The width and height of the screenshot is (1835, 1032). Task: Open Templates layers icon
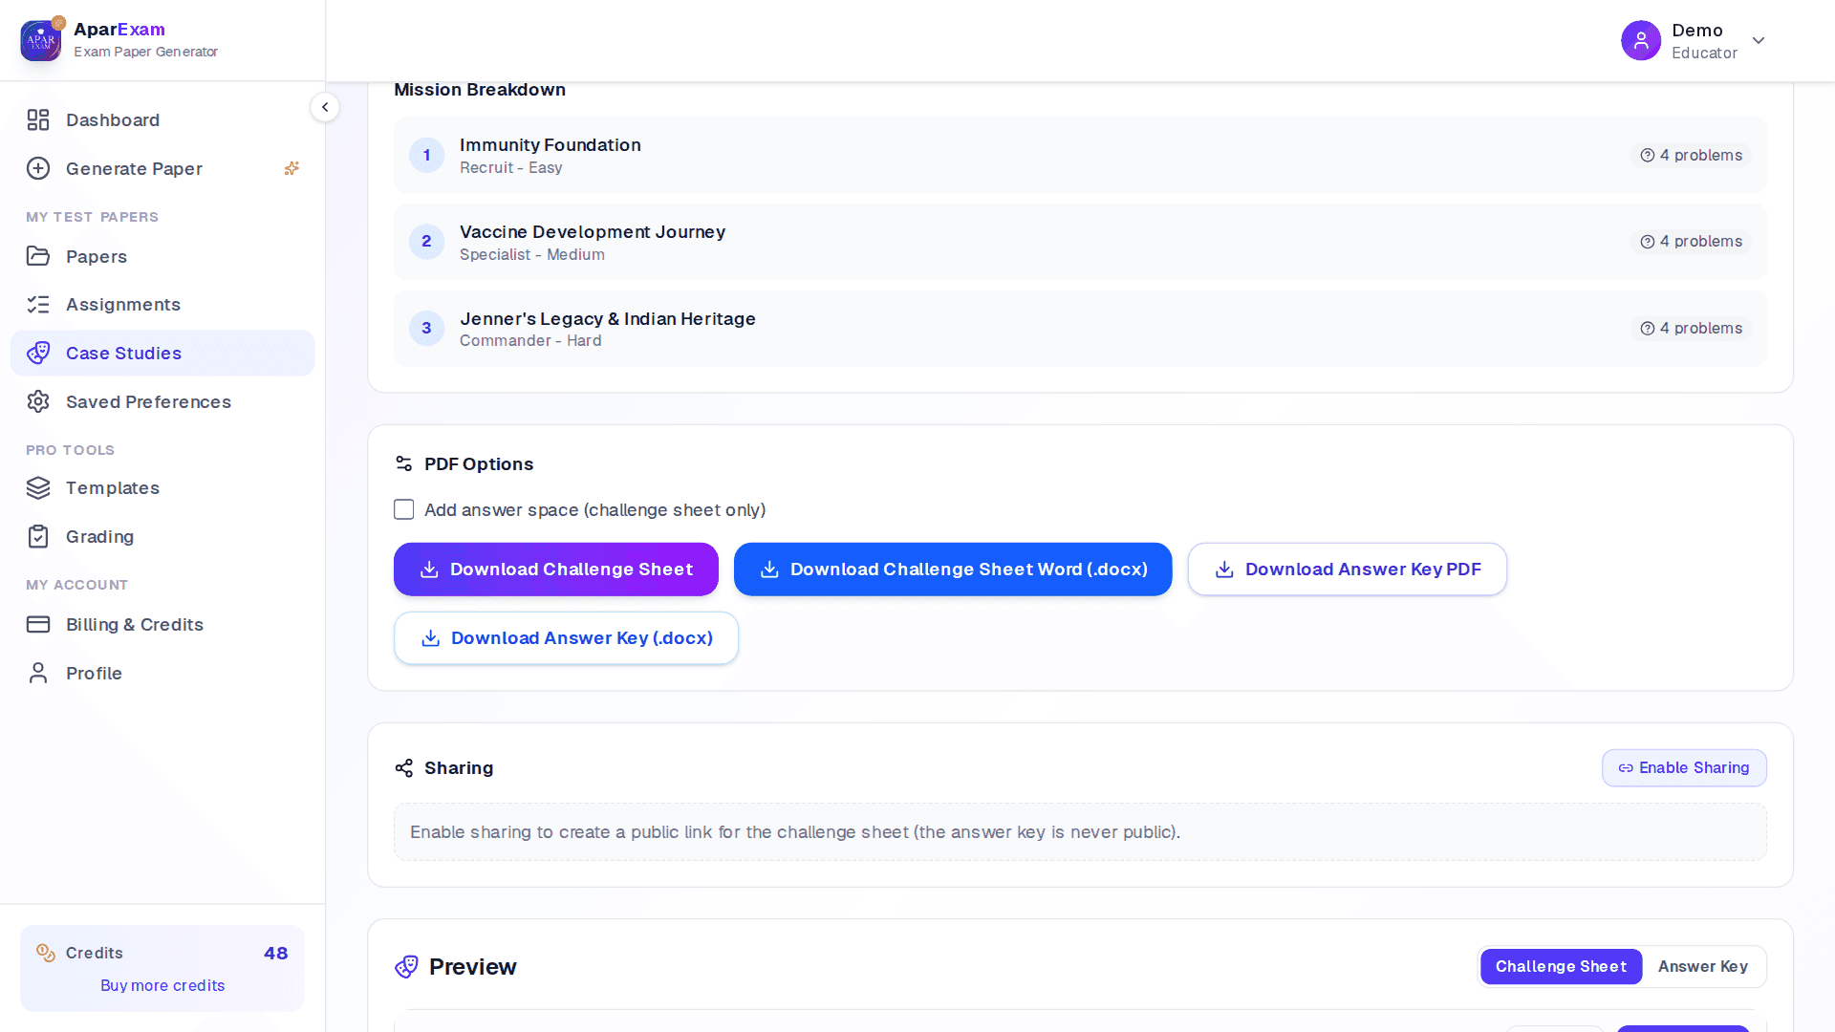coord(38,488)
